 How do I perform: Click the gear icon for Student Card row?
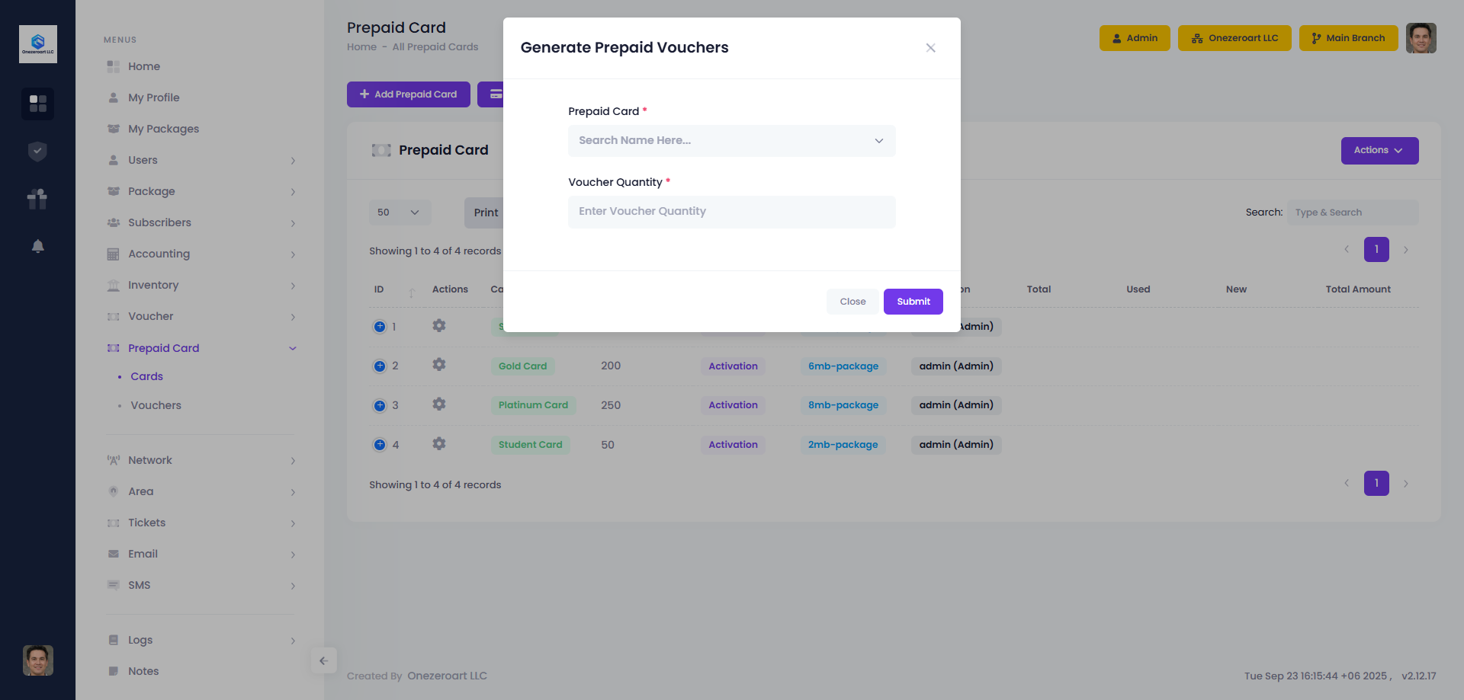tap(439, 444)
